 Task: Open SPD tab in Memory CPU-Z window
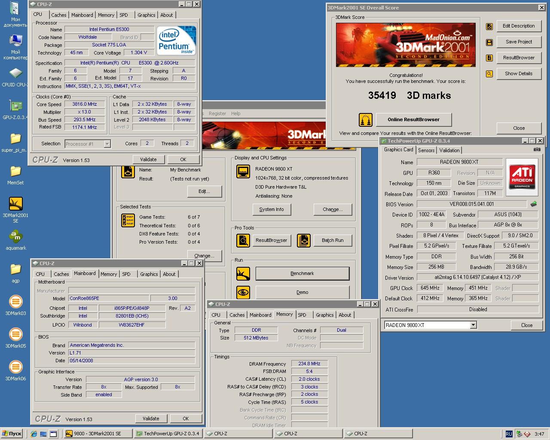click(x=302, y=315)
